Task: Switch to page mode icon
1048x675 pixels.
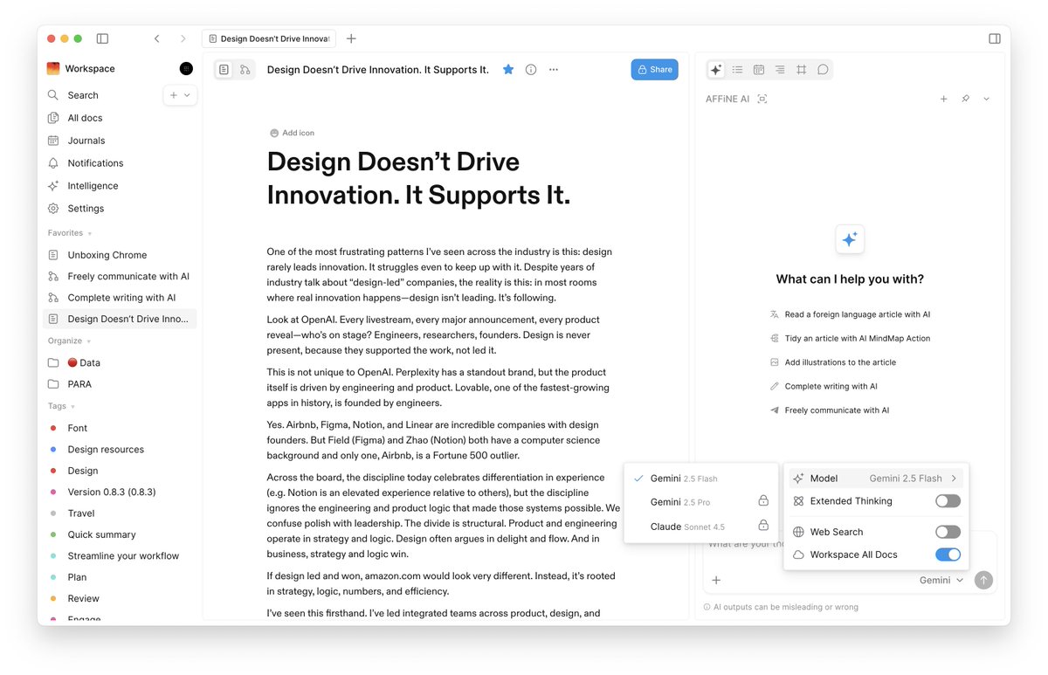Action: tap(224, 69)
